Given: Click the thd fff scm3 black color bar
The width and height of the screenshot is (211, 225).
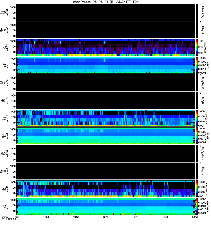Looking at the screenshot, I should (x=197, y=100).
